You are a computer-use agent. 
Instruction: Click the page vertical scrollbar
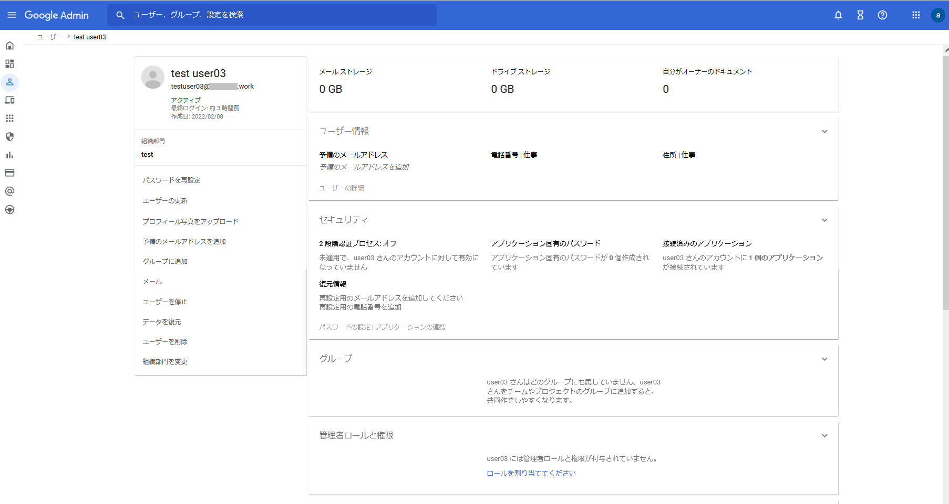(x=945, y=184)
